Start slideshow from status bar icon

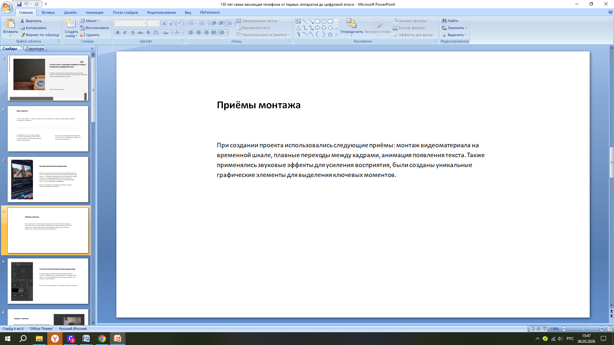coord(544,329)
